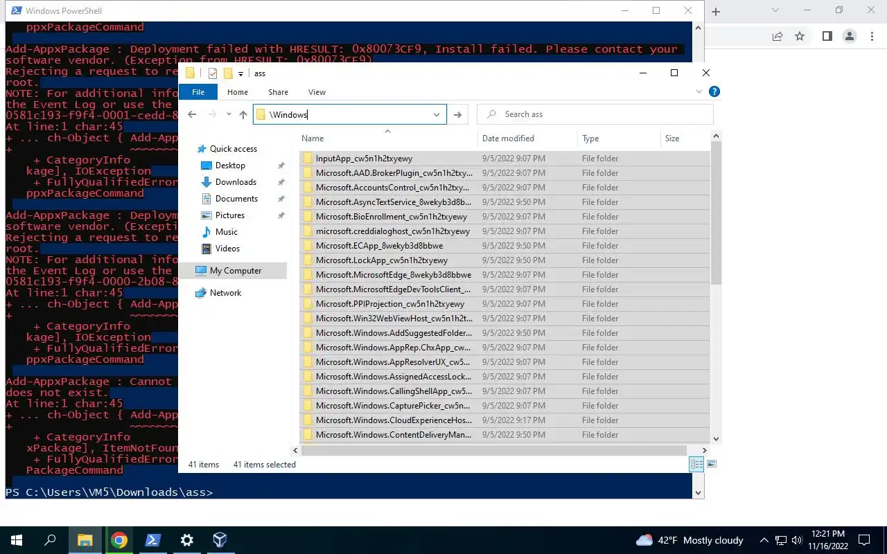
Task: Select Microsoft.MicrosoftEdge_8wekyb3d8bbwe folder
Action: tap(504, 275)
